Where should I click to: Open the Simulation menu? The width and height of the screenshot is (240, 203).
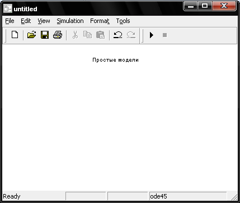click(70, 21)
